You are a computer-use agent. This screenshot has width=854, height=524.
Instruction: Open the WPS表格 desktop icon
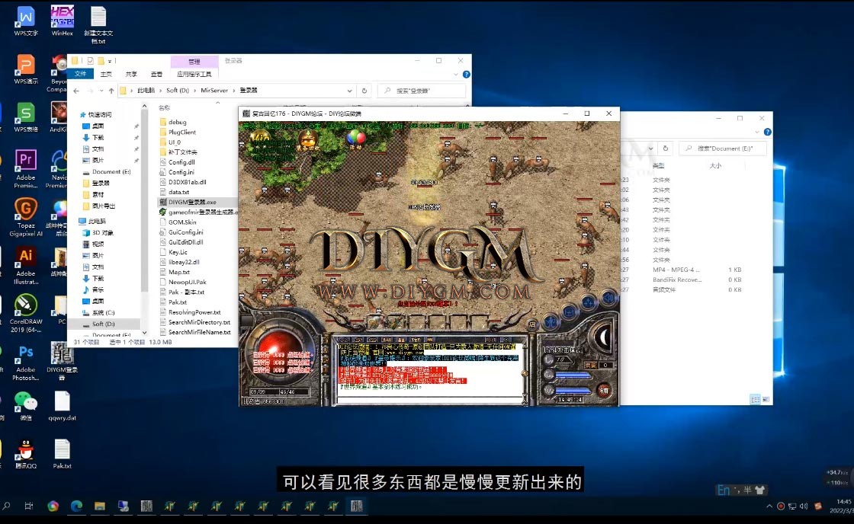26,117
